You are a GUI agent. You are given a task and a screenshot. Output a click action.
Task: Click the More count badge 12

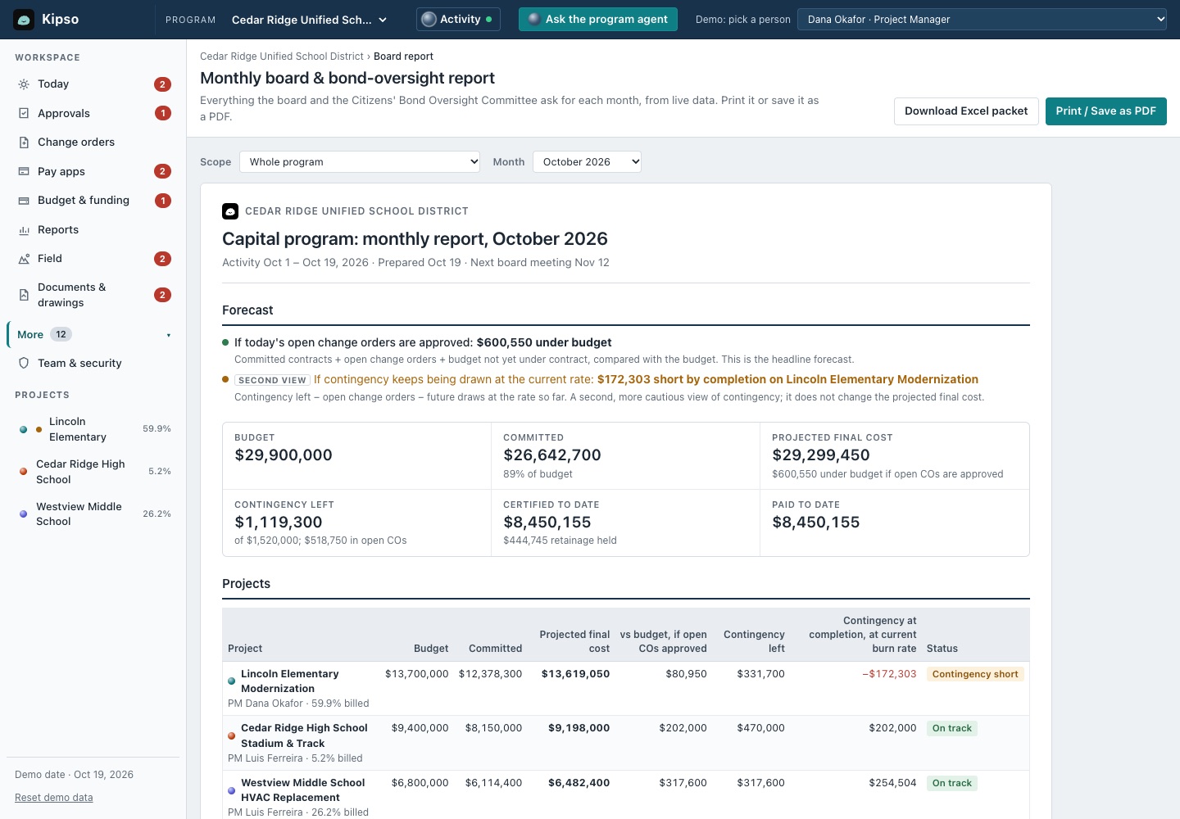click(x=61, y=334)
